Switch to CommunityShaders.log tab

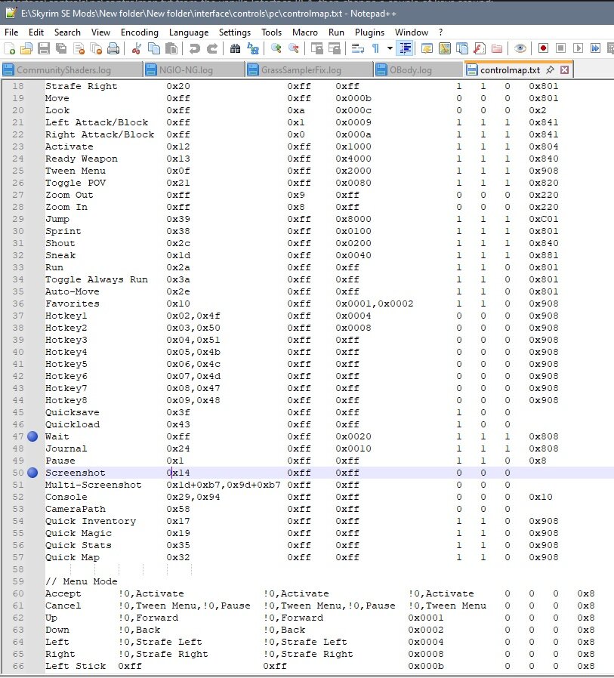pos(71,70)
